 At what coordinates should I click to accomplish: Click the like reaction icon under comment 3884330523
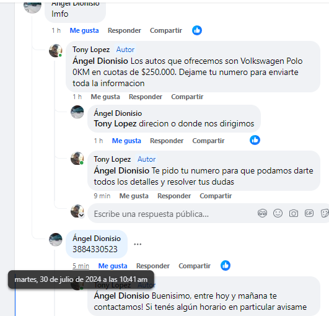(226, 265)
